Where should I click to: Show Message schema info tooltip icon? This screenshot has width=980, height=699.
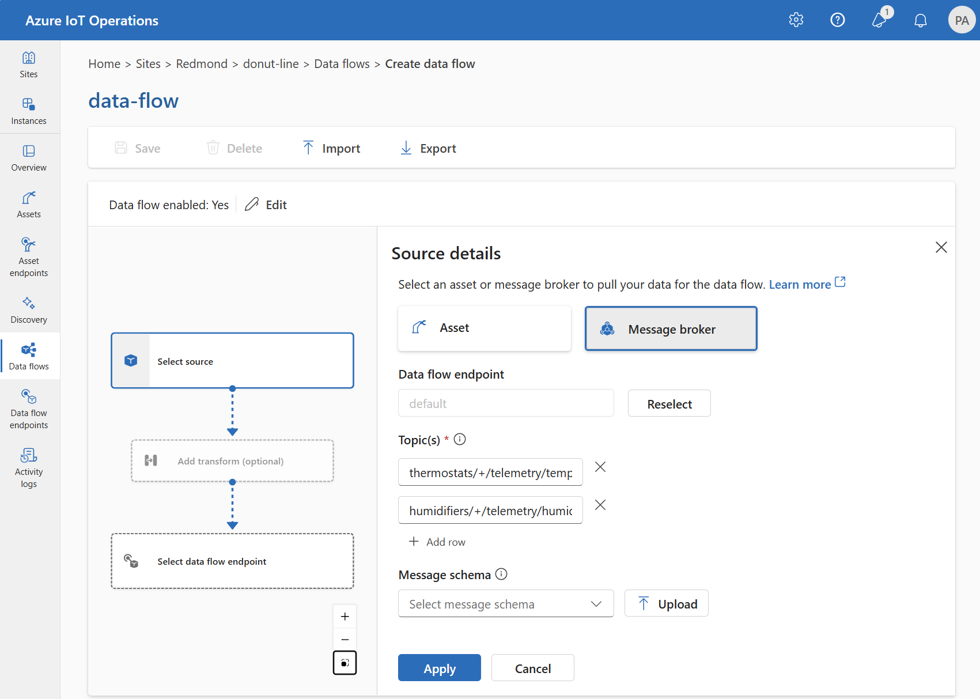(x=501, y=574)
